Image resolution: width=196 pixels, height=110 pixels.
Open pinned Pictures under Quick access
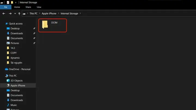[15, 43]
